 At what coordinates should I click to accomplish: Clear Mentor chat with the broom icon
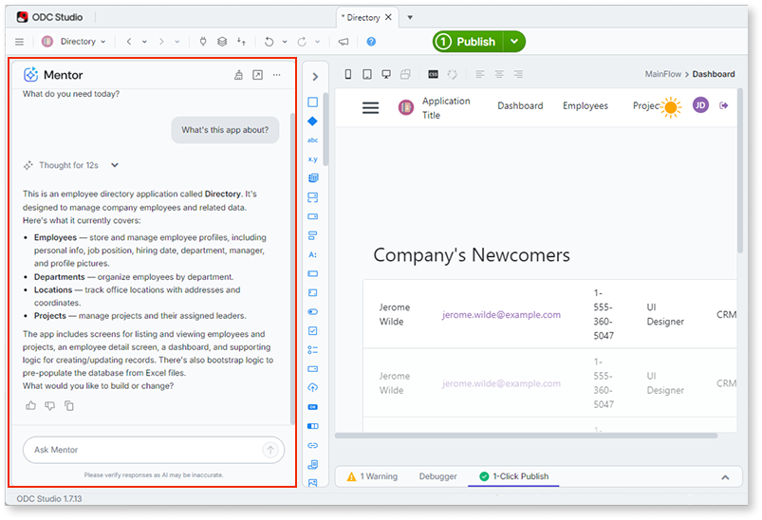[238, 75]
